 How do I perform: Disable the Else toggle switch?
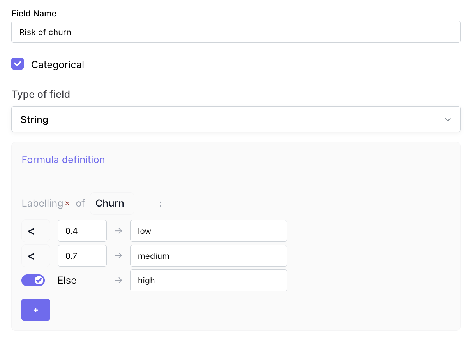(x=33, y=280)
